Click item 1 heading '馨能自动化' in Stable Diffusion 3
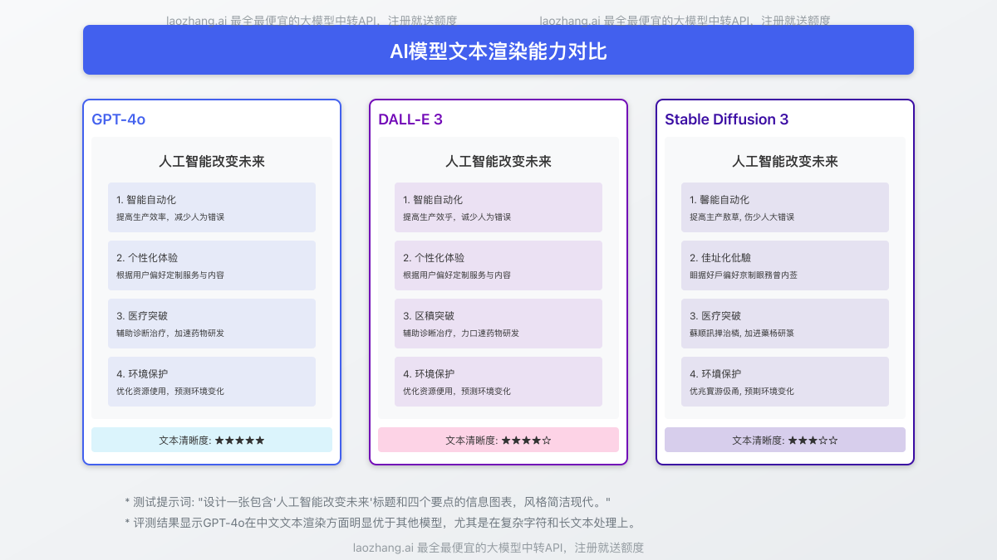Image resolution: width=997 pixels, height=560 pixels. [x=720, y=200]
